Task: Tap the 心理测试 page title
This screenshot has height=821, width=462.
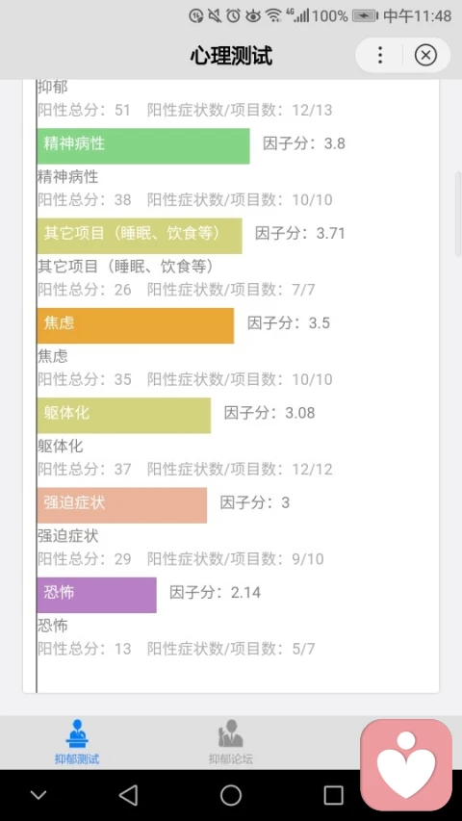Action: click(x=231, y=55)
